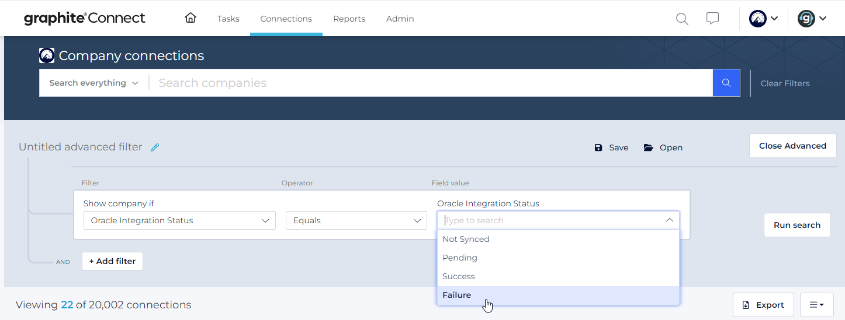This screenshot has height=320, width=845.
Task: Open the user profile avatar menu
Action: (812, 19)
